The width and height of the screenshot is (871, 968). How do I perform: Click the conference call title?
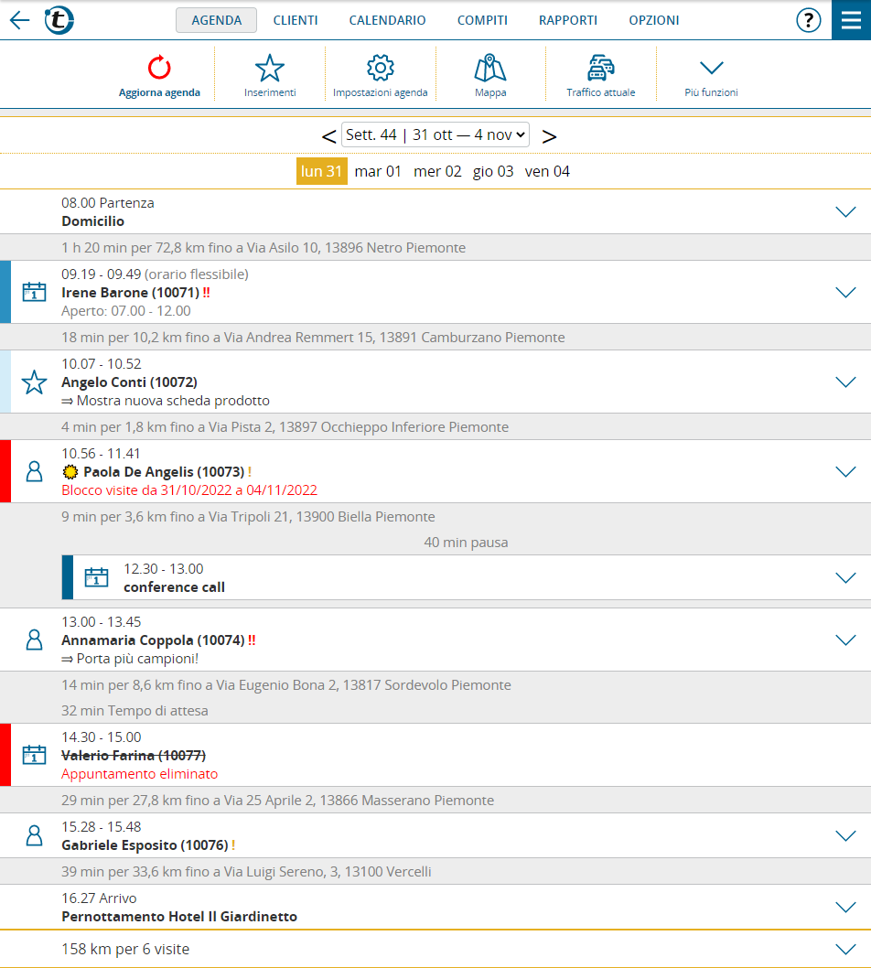[x=174, y=587]
